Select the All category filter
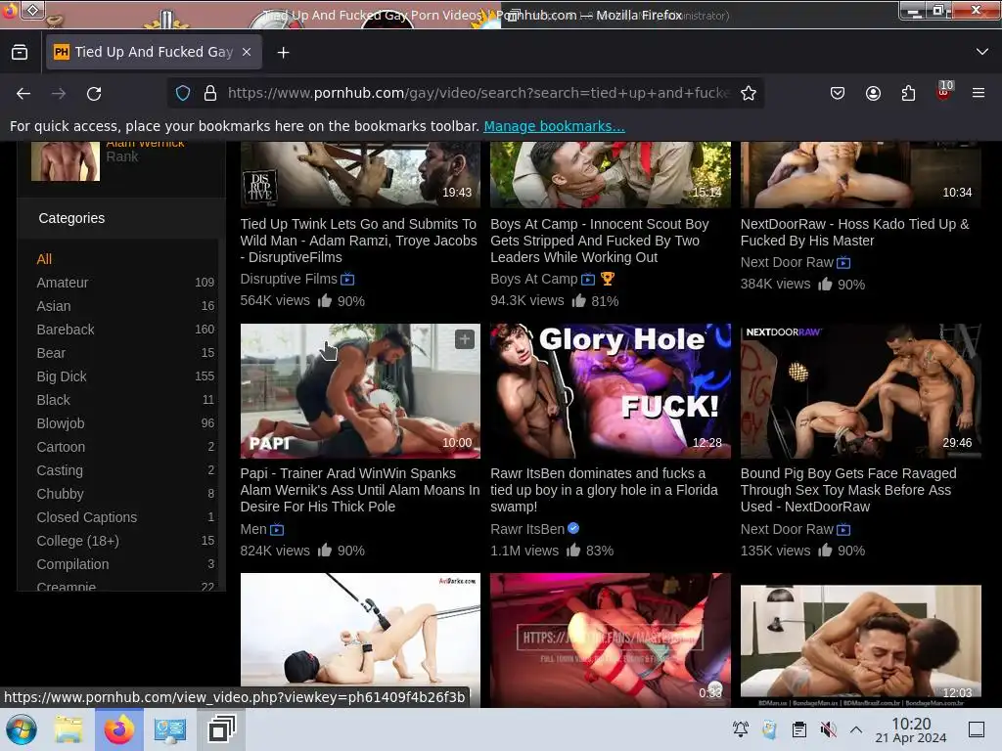Viewport: 1002px width, 751px height. tap(44, 259)
